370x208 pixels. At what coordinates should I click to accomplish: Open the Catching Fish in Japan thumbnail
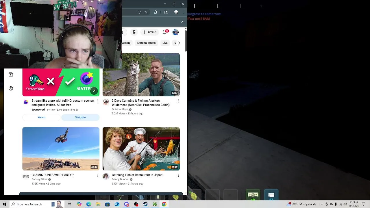[141, 149]
